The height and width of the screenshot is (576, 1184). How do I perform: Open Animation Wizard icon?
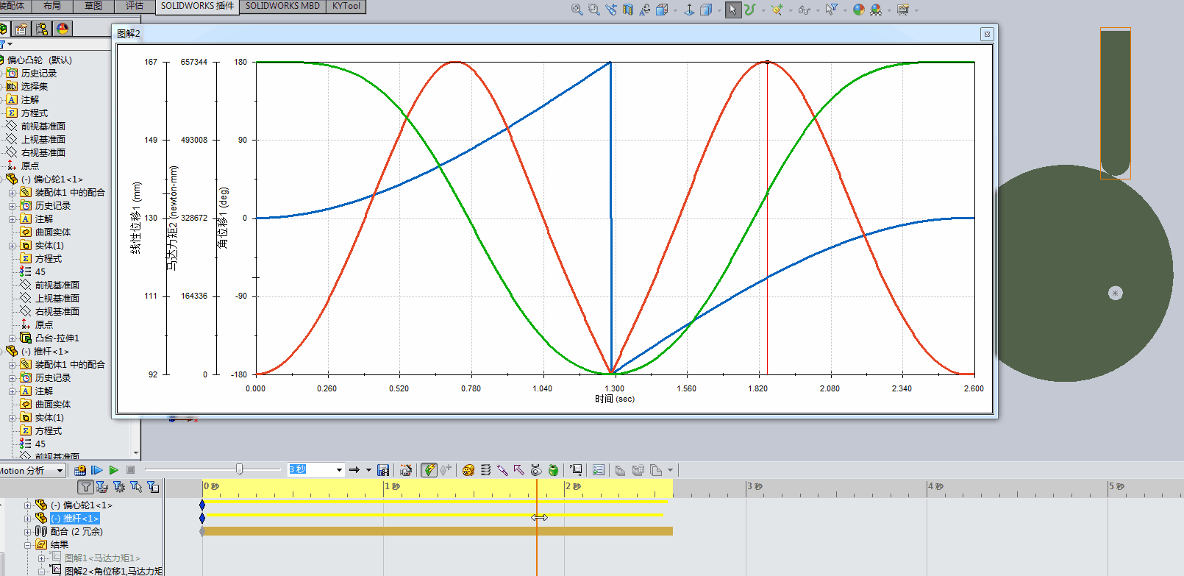(x=406, y=470)
